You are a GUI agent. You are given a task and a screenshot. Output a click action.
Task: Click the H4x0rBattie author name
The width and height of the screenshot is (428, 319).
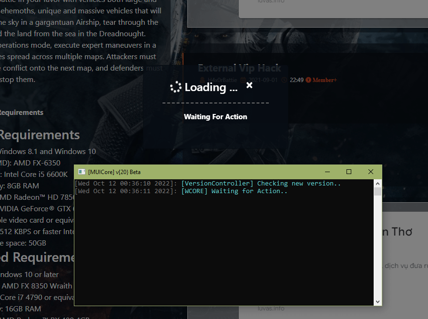(222, 80)
